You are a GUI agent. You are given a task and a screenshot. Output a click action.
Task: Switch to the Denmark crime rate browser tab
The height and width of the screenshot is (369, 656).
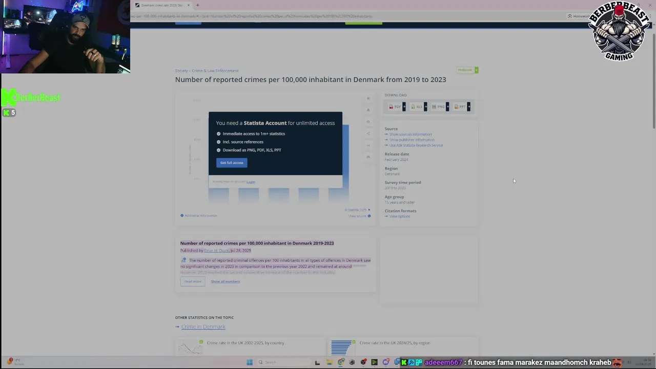click(162, 5)
